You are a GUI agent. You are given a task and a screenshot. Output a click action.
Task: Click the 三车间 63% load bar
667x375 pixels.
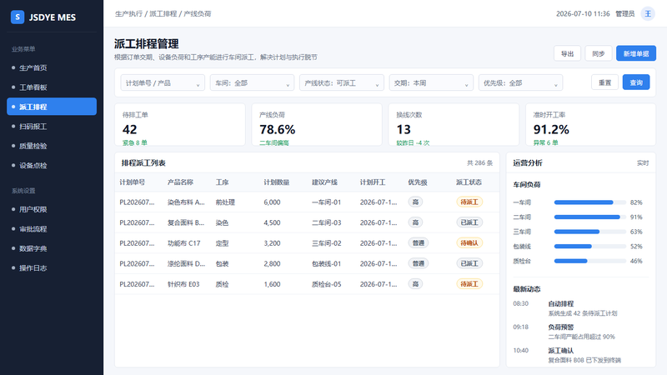[589, 232]
